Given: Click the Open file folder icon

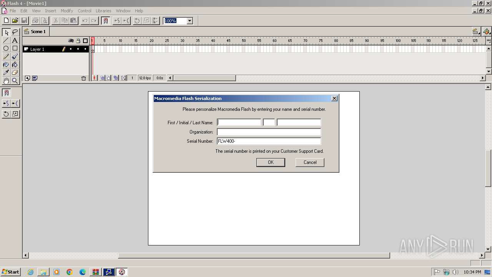Looking at the screenshot, I should [15, 21].
